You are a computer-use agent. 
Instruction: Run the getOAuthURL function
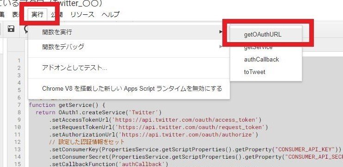tap(266, 35)
